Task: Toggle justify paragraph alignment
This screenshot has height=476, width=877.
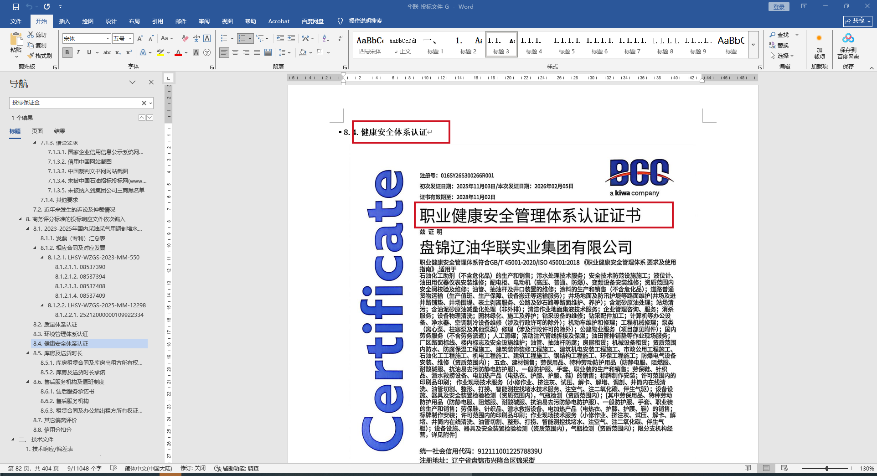Action: 257,52
